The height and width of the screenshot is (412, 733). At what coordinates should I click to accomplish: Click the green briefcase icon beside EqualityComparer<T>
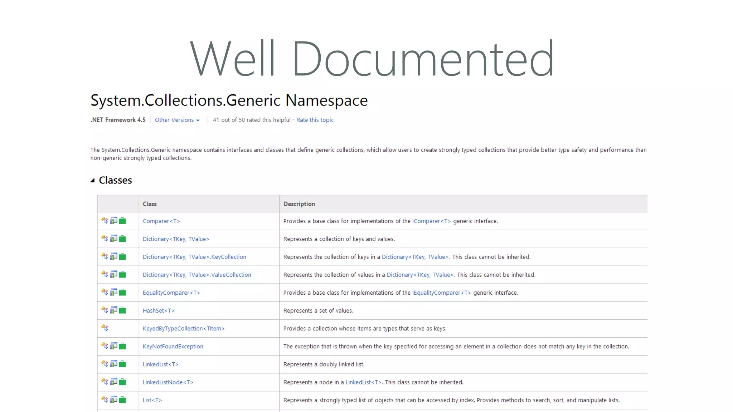click(122, 293)
